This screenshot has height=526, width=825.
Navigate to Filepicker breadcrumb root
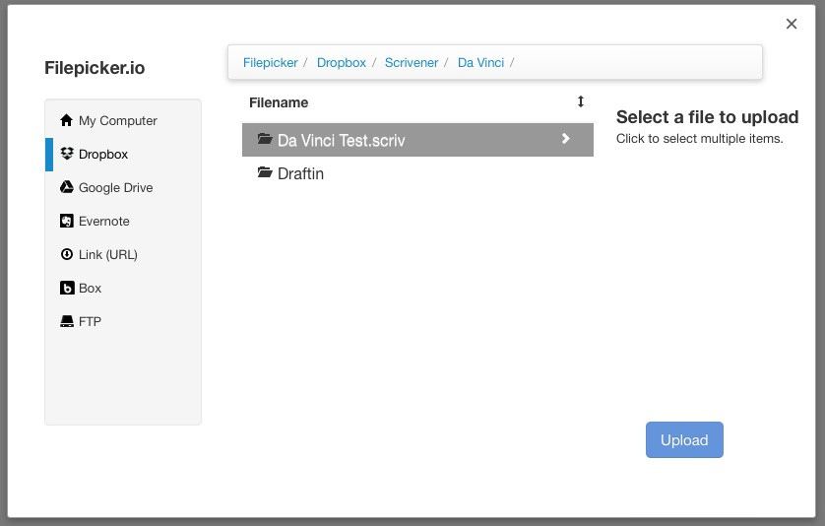[270, 62]
